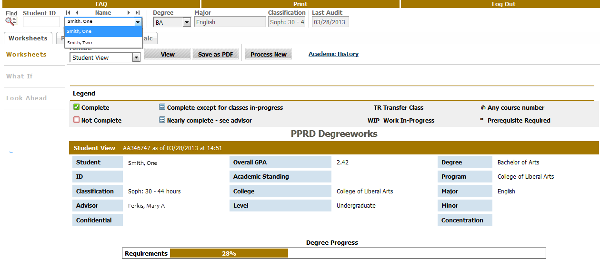The image size is (600, 268).
Task: Click the Nearly complete legend icon
Action: point(162,120)
